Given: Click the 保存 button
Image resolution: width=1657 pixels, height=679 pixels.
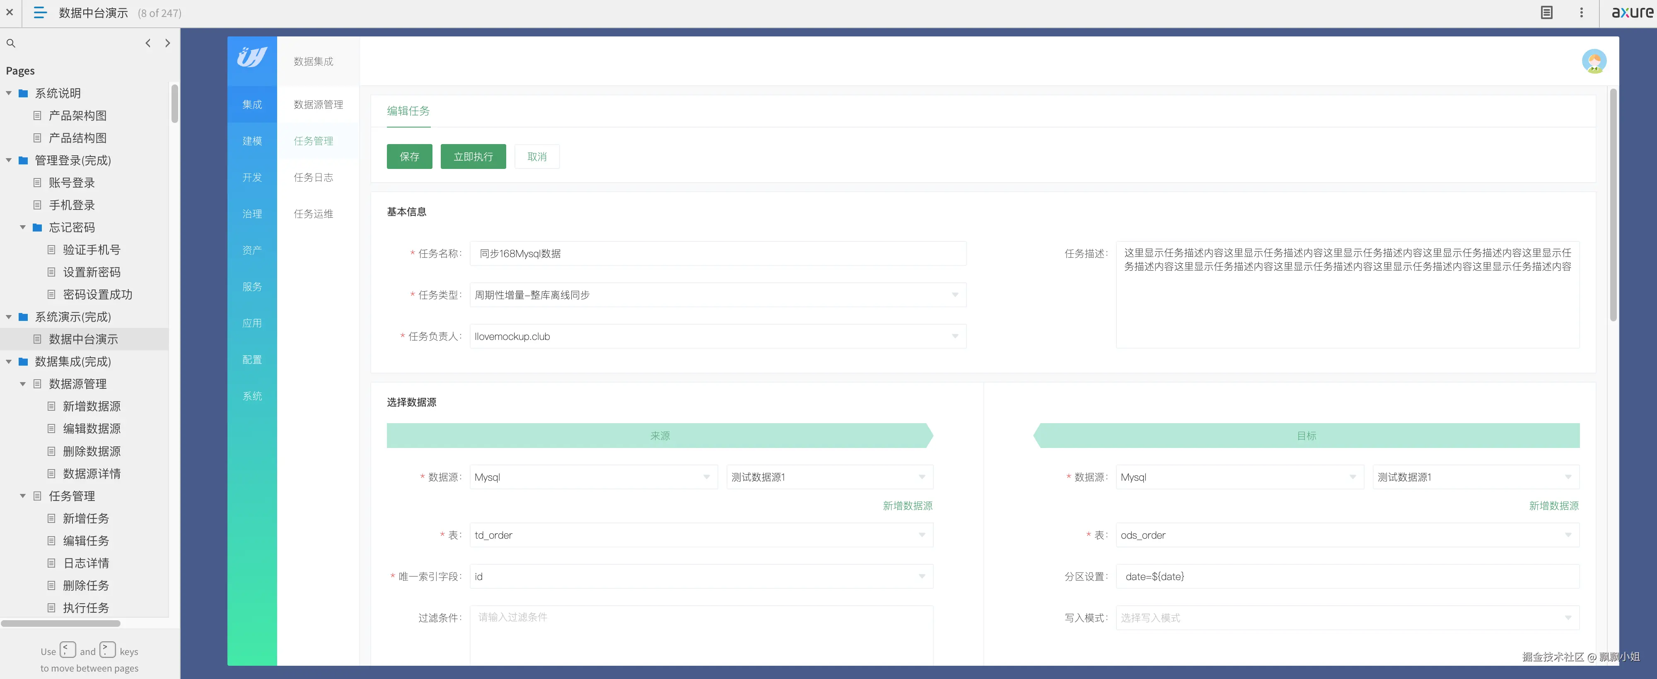Looking at the screenshot, I should 409,156.
